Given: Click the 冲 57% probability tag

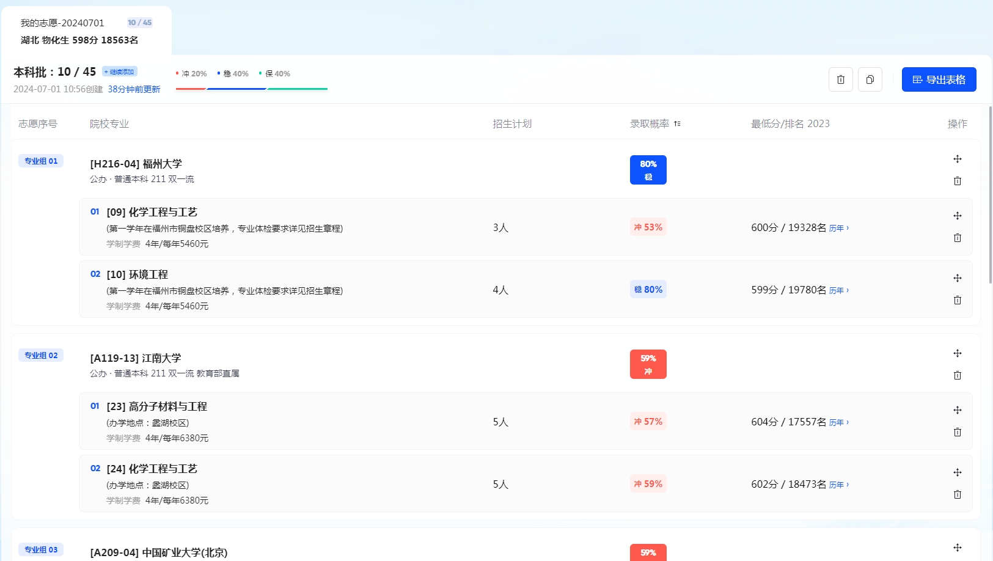Looking at the screenshot, I should click(648, 422).
